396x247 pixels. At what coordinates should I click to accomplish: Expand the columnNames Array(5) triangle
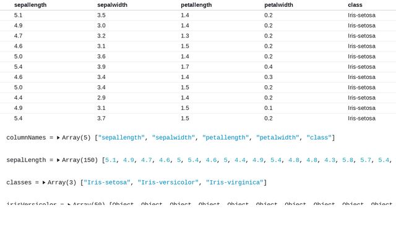tap(58, 138)
